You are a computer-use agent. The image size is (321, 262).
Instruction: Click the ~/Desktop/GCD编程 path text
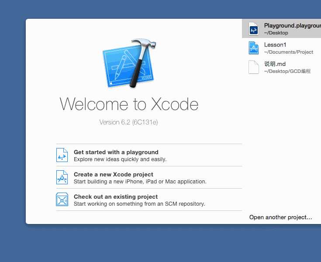click(287, 71)
